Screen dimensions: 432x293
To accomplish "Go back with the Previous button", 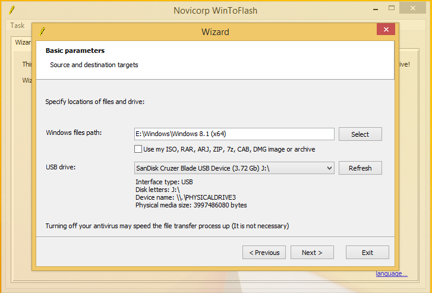I will (264, 253).
